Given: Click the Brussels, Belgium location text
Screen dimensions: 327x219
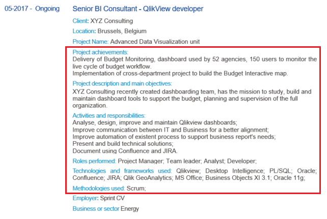Looking at the screenshot, I should click(122, 32).
